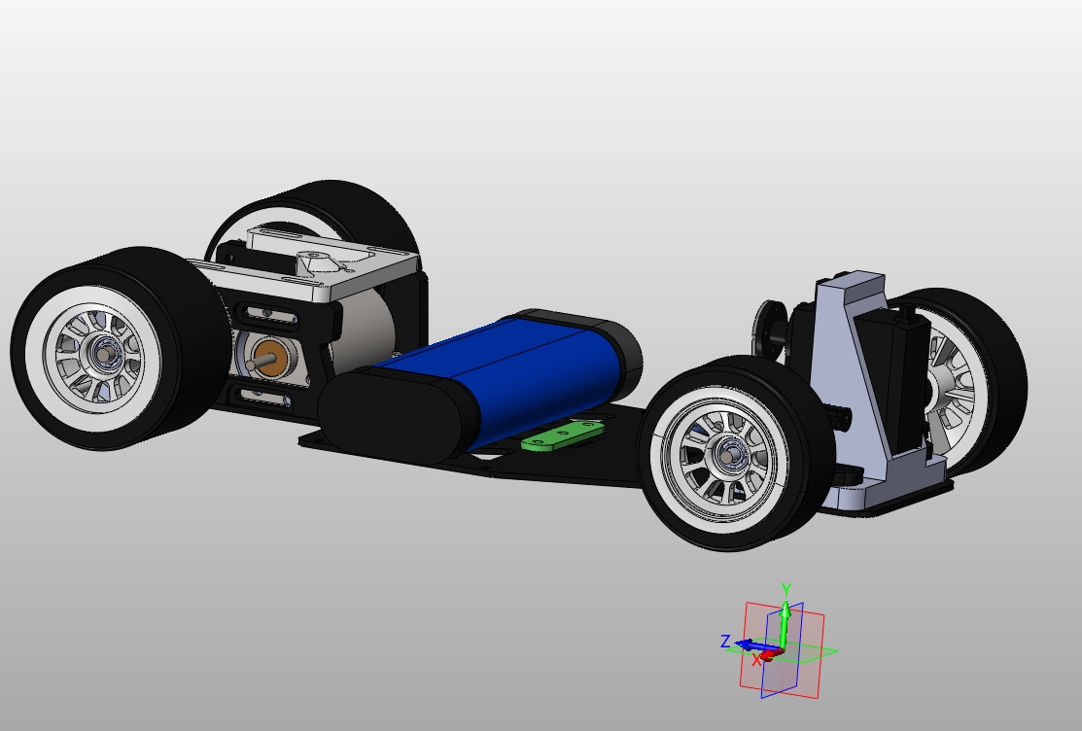The image size is (1082, 731).
Task: Click the Z label on the coordinate triad
Action: pos(726,640)
